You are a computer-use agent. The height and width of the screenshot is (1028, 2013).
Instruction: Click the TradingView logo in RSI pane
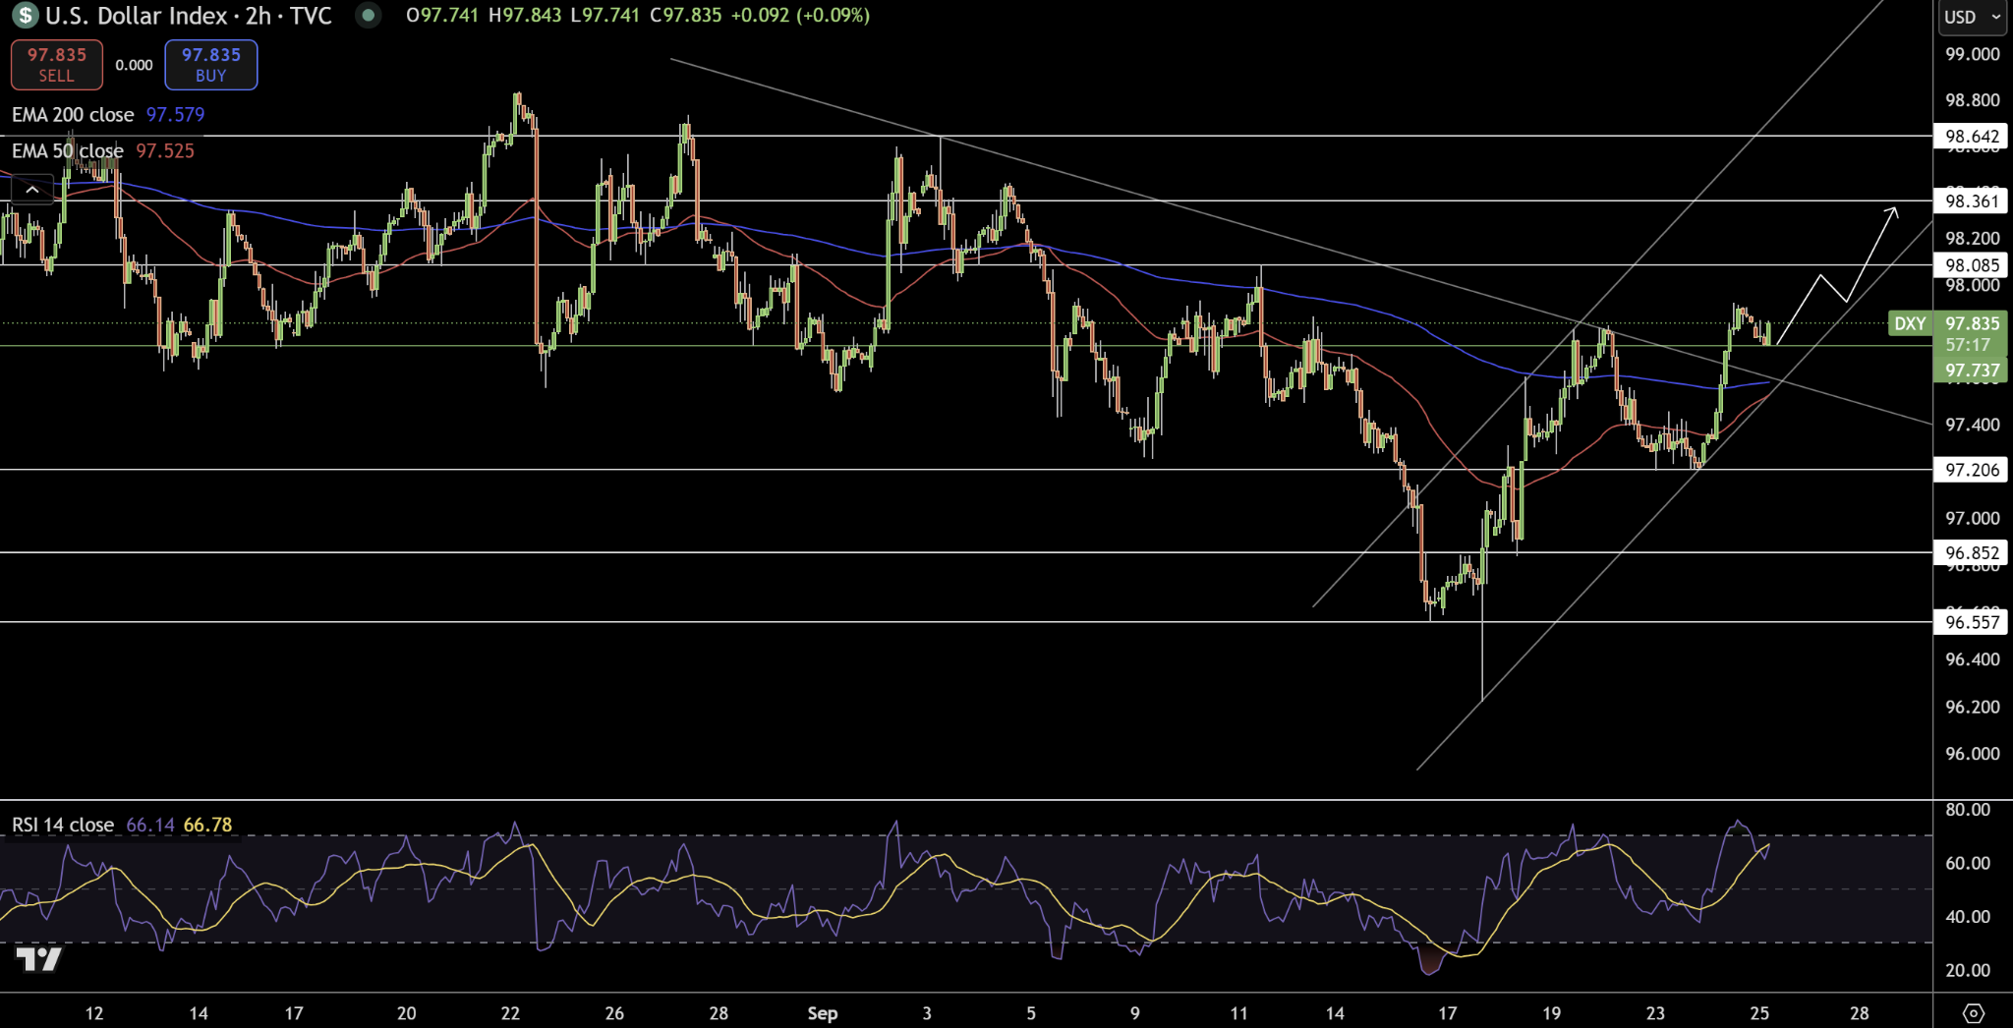pos(39,959)
